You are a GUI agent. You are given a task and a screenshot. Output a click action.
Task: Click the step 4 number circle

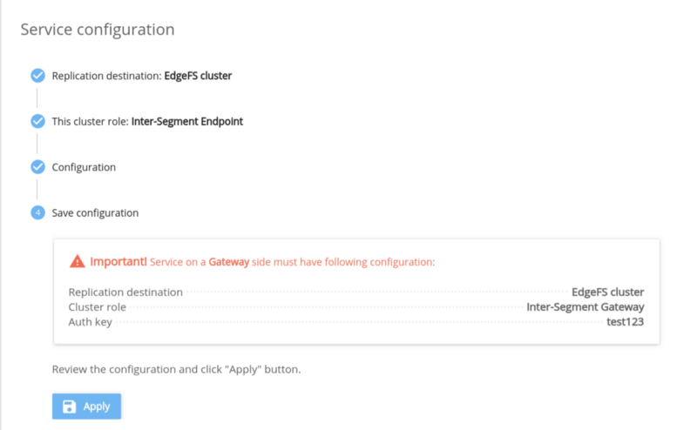(x=37, y=212)
